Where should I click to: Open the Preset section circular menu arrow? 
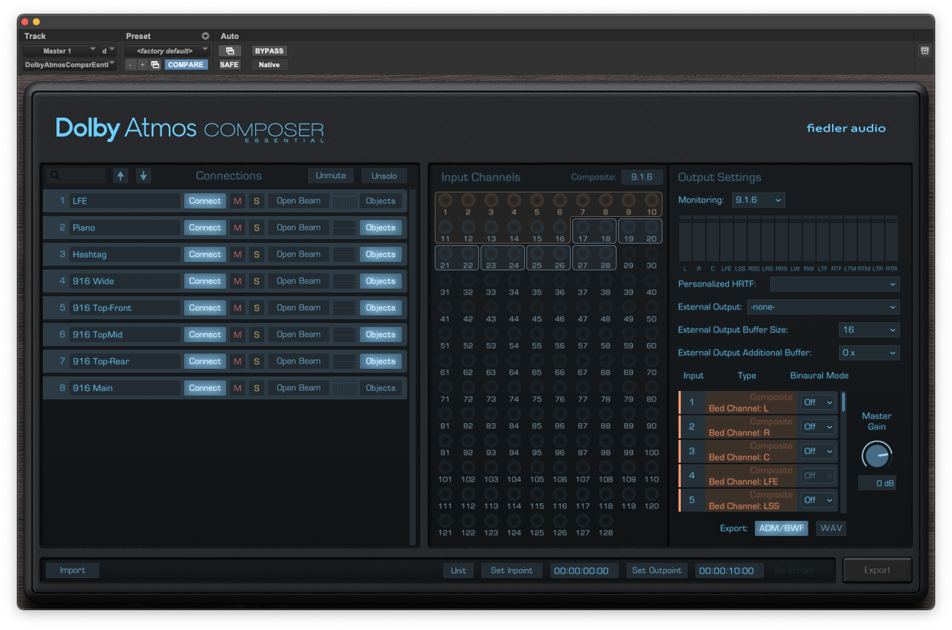point(205,36)
